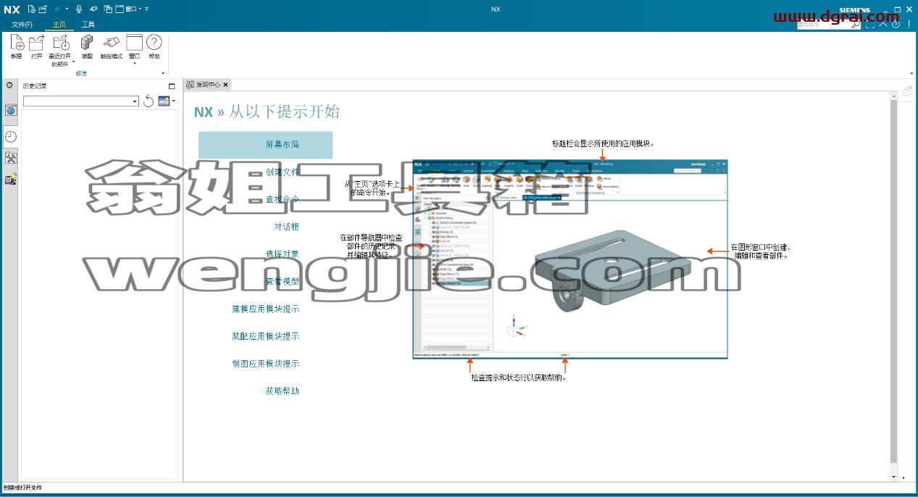Click the '历史记录' panel title

[35, 86]
